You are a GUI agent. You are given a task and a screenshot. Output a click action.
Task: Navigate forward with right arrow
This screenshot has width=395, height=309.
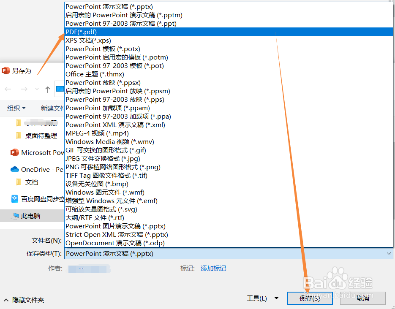pos(24,89)
